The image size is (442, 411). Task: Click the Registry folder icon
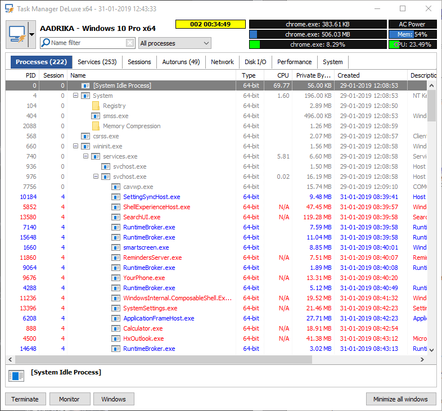tap(96, 106)
